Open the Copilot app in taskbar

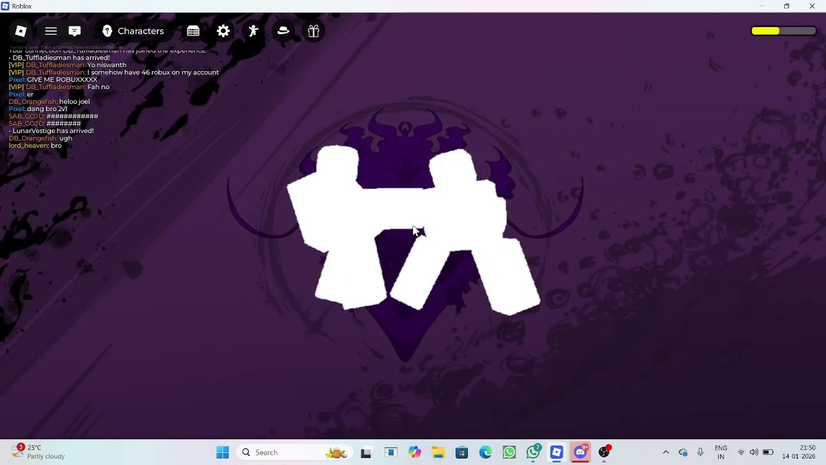point(414,452)
